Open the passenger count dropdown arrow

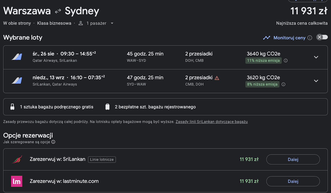tap(112, 23)
